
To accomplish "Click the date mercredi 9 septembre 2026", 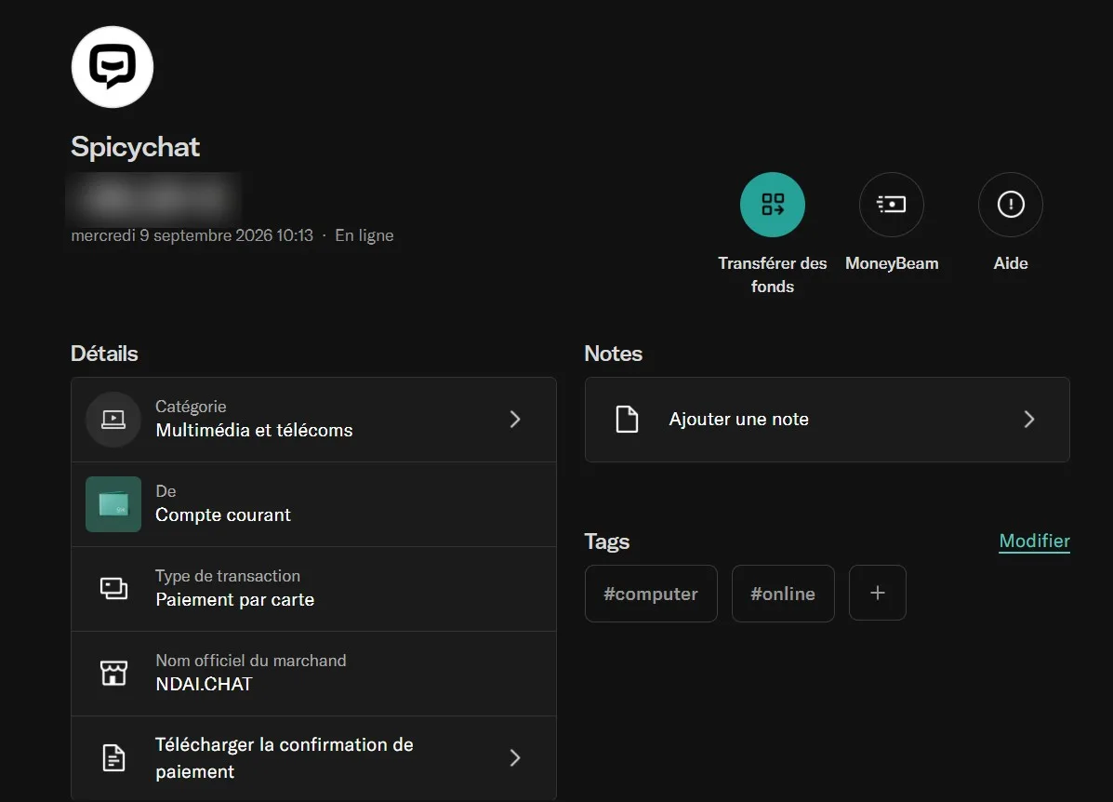I will [x=192, y=235].
